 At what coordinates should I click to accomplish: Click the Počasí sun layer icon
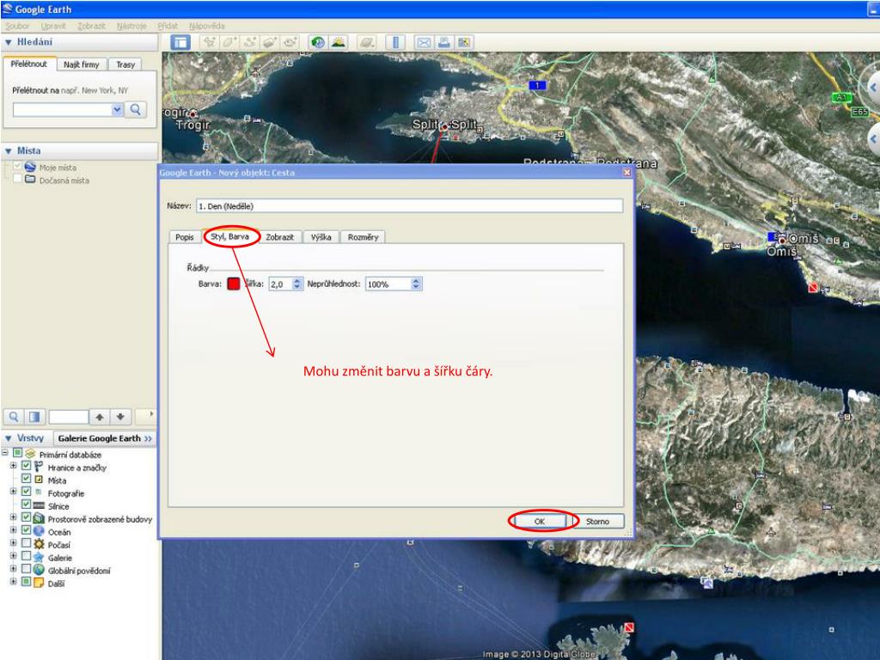39,544
